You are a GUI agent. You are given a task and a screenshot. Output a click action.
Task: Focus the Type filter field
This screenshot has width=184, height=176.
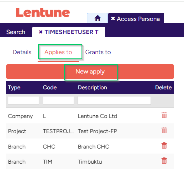23,100
